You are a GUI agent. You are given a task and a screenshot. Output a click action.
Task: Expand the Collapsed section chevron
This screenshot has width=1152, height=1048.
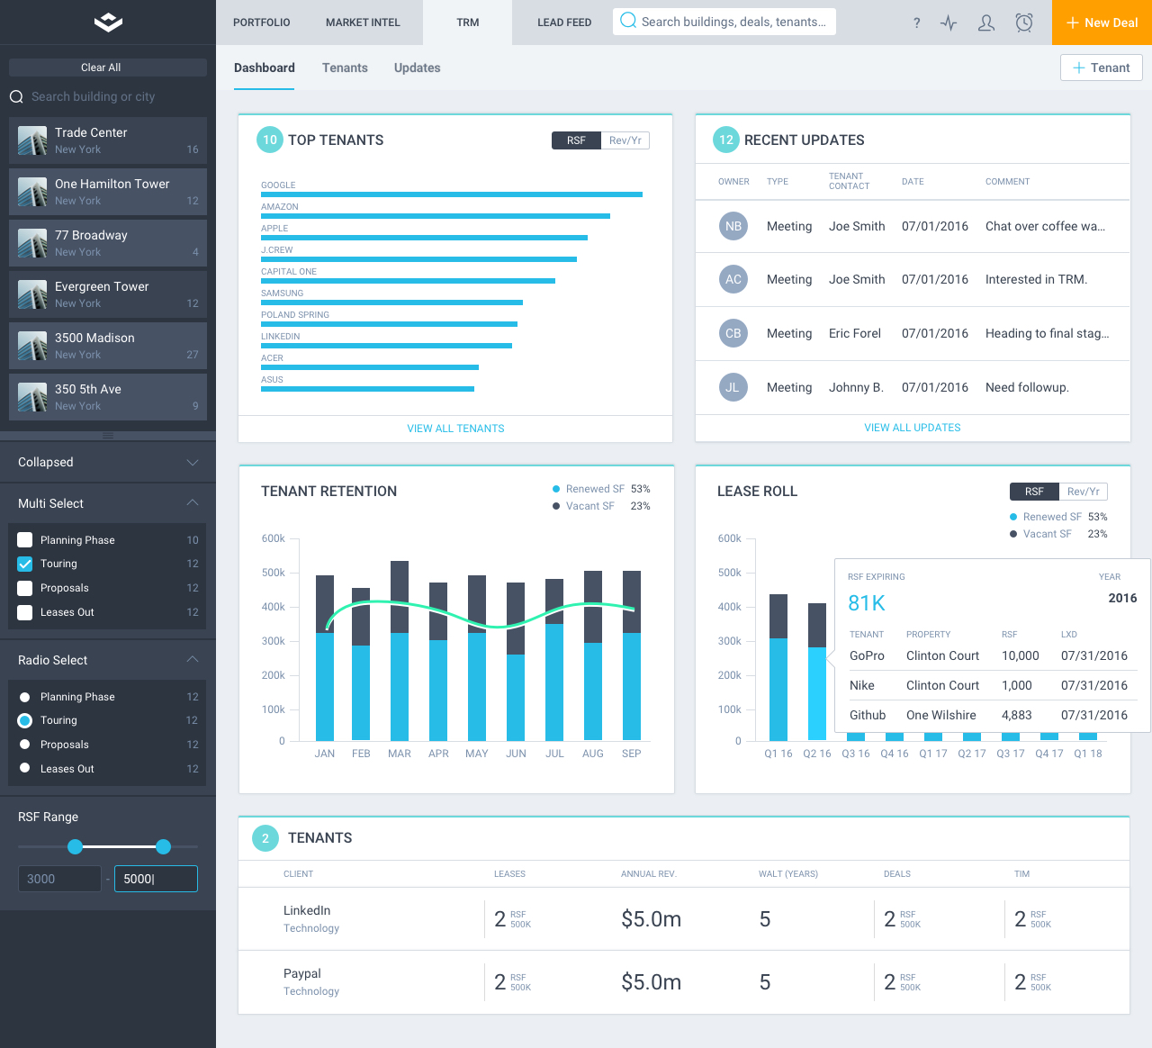[x=192, y=462]
